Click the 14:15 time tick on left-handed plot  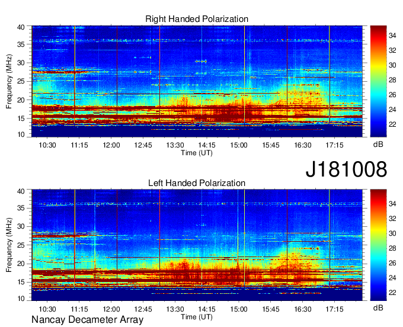[x=207, y=309]
